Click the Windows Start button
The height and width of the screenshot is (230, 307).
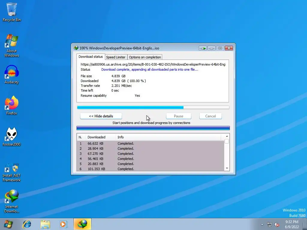8,224
